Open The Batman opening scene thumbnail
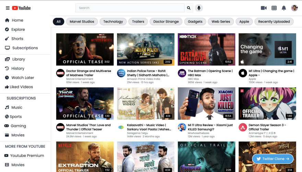The image size is (302, 172). tap(207, 49)
